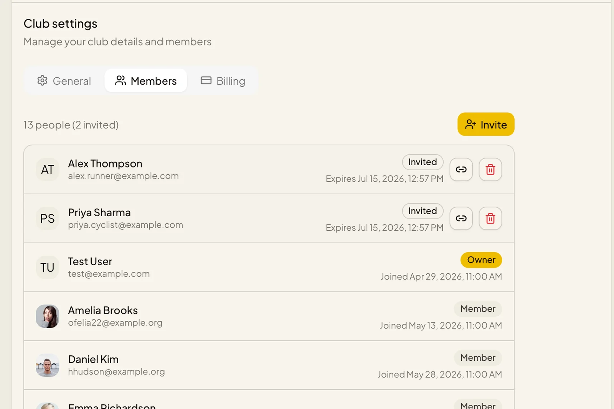614x409 pixels.
Task: Copy invite link for Priya Sharma
Action: click(461, 218)
